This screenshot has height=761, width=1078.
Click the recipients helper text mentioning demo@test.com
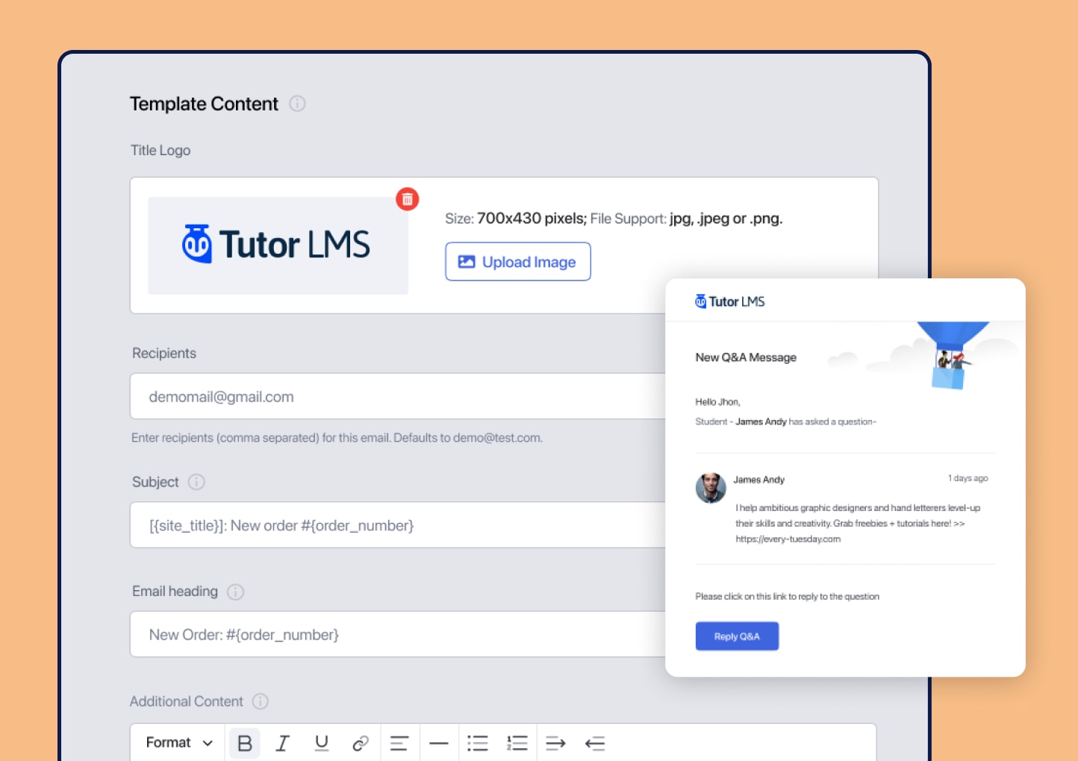click(x=337, y=438)
